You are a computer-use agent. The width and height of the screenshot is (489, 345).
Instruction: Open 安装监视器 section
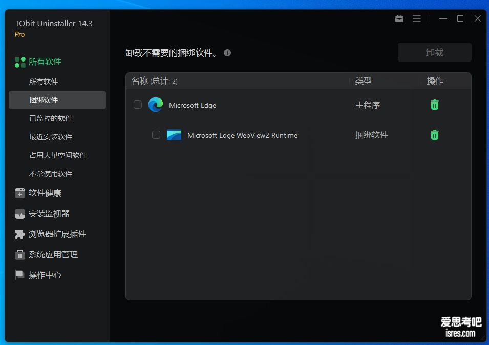pos(49,214)
